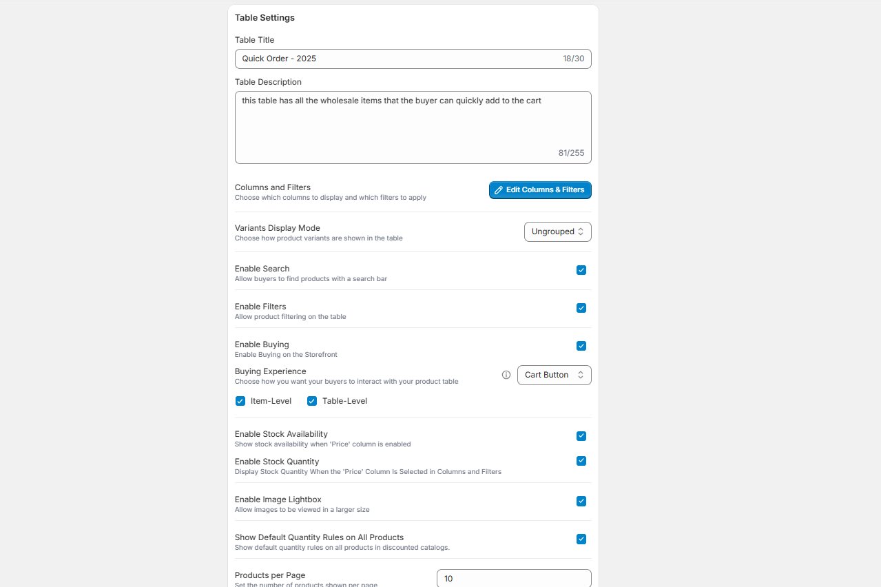Click the info icon beside Buying Experience
This screenshot has height=587, width=881.
pos(506,375)
